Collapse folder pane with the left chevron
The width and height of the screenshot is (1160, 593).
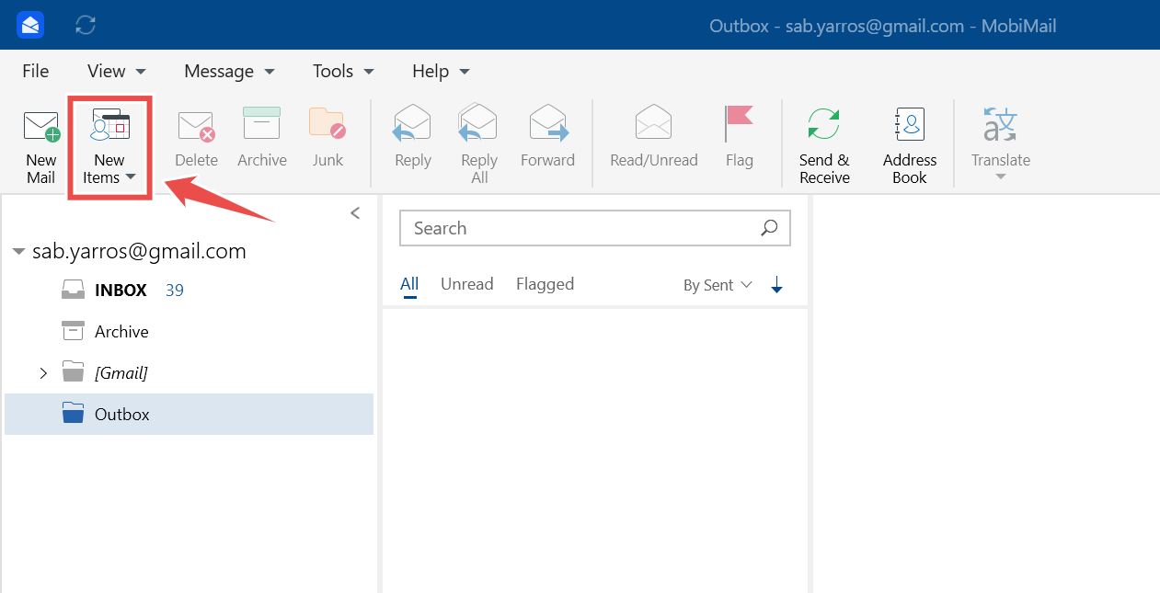[355, 213]
